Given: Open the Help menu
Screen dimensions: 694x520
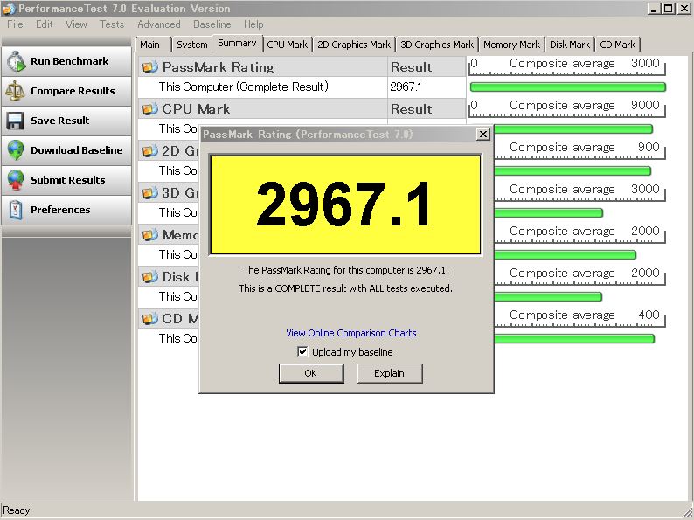Looking at the screenshot, I should coord(253,24).
